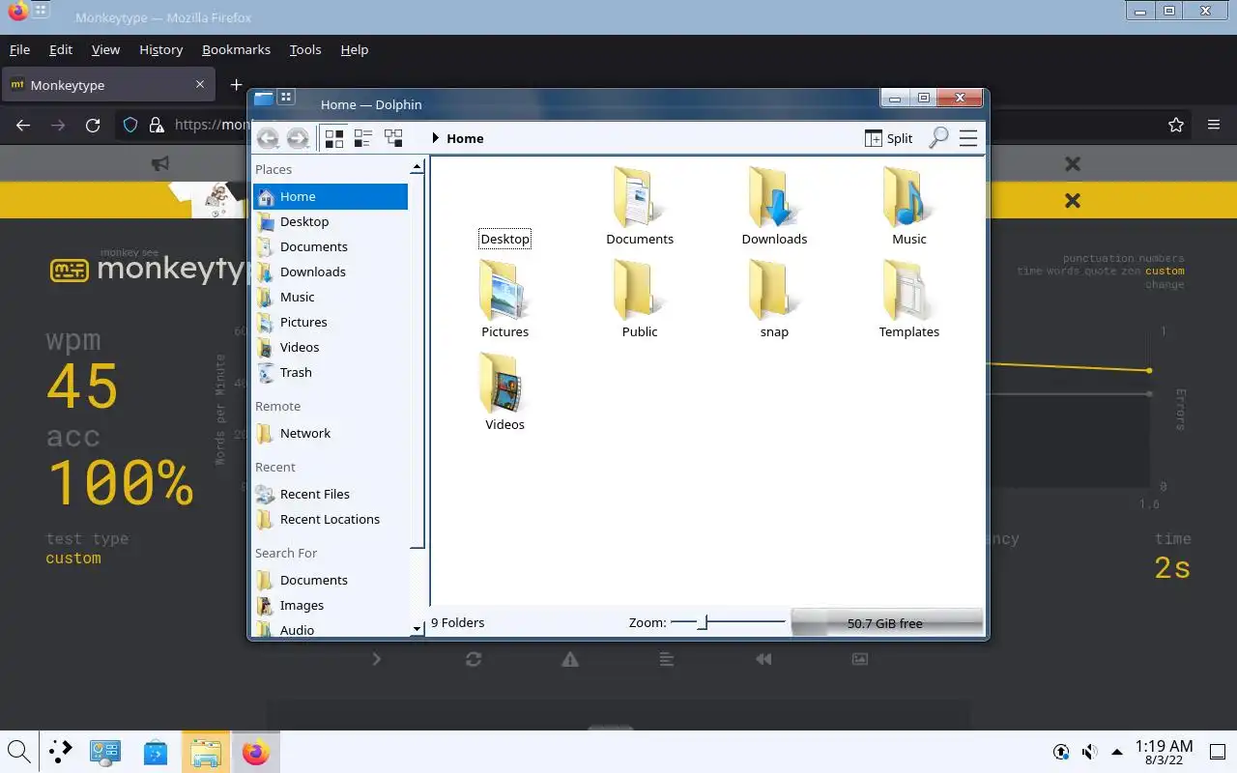1237x773 pixels.
Task: Select the Music folder icon in file view
Action: pos(906,197)
